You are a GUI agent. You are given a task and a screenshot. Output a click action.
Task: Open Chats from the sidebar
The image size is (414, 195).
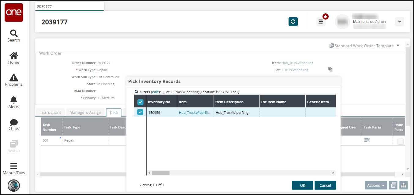[x=13, y=125]
